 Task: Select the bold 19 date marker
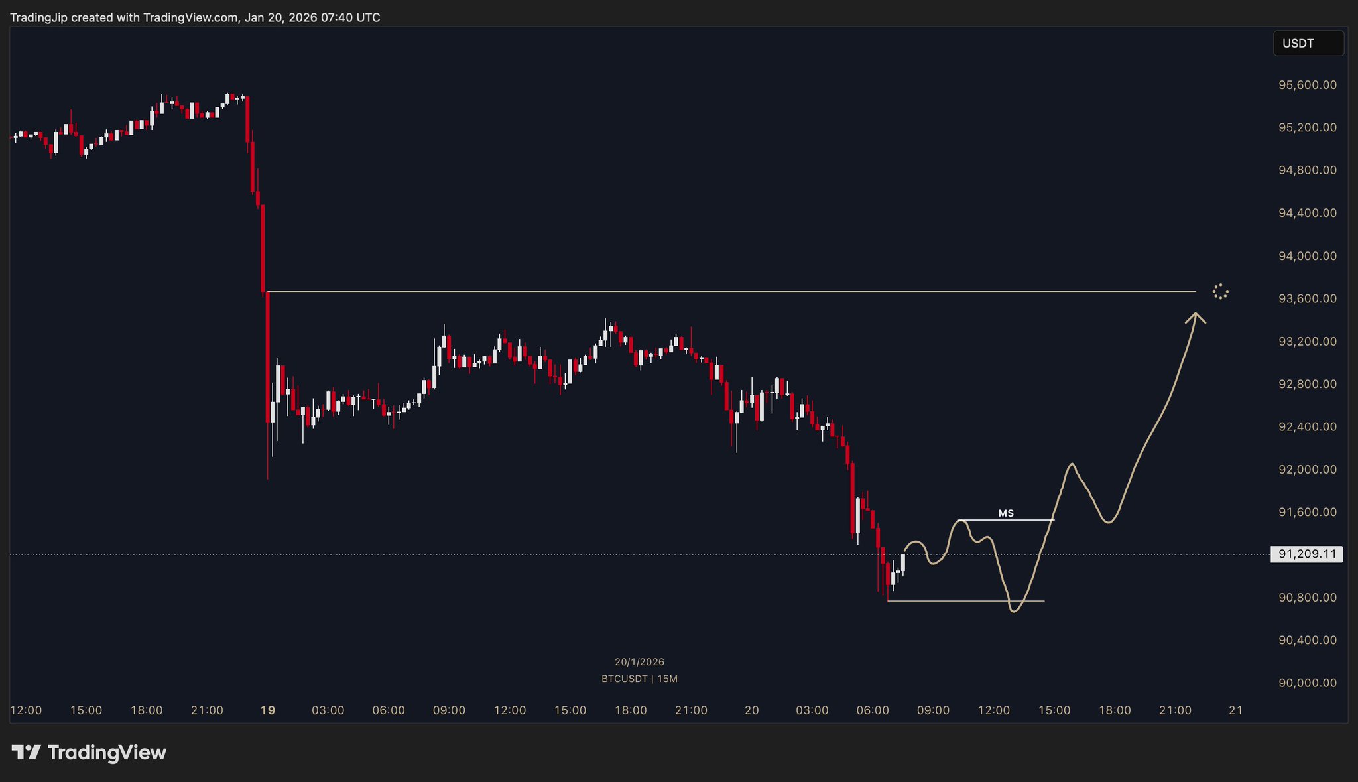click(267, 710)
